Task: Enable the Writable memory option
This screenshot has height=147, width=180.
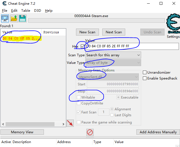Action: coord(79,97)
